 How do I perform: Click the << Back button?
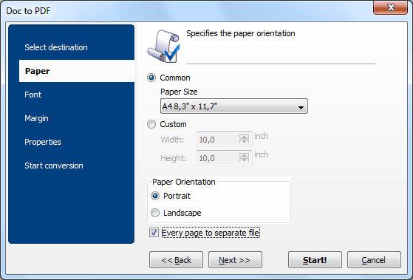[x=177, y=260]
